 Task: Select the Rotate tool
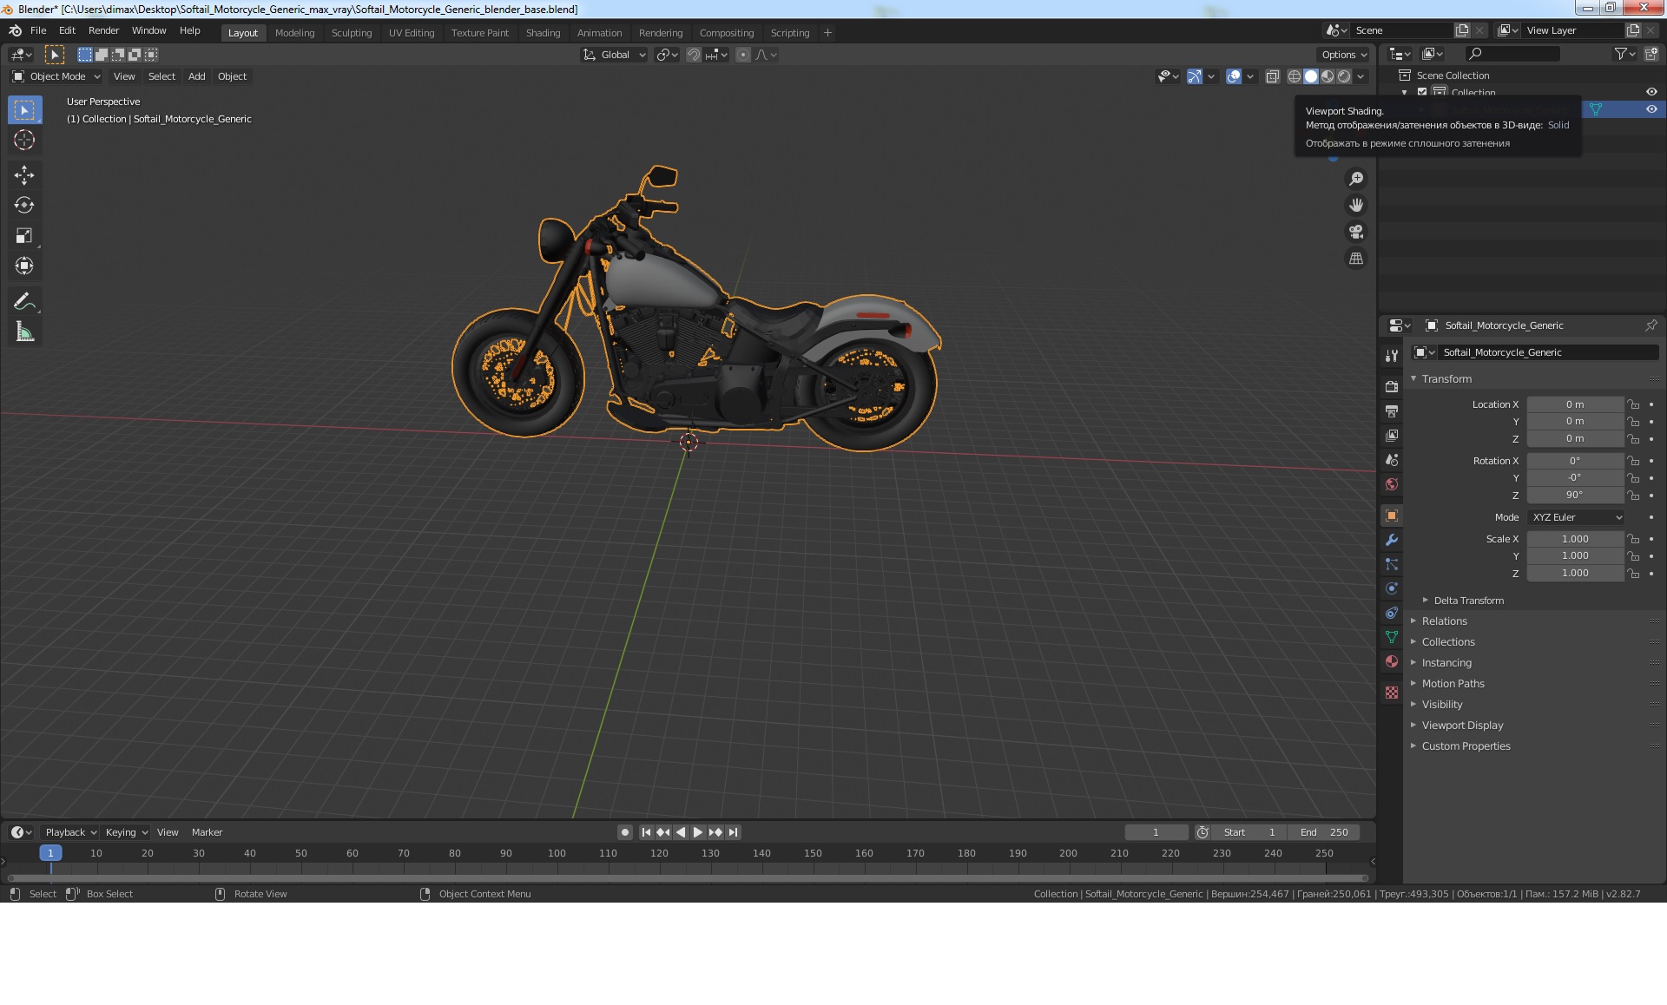[x=24, y=206]
